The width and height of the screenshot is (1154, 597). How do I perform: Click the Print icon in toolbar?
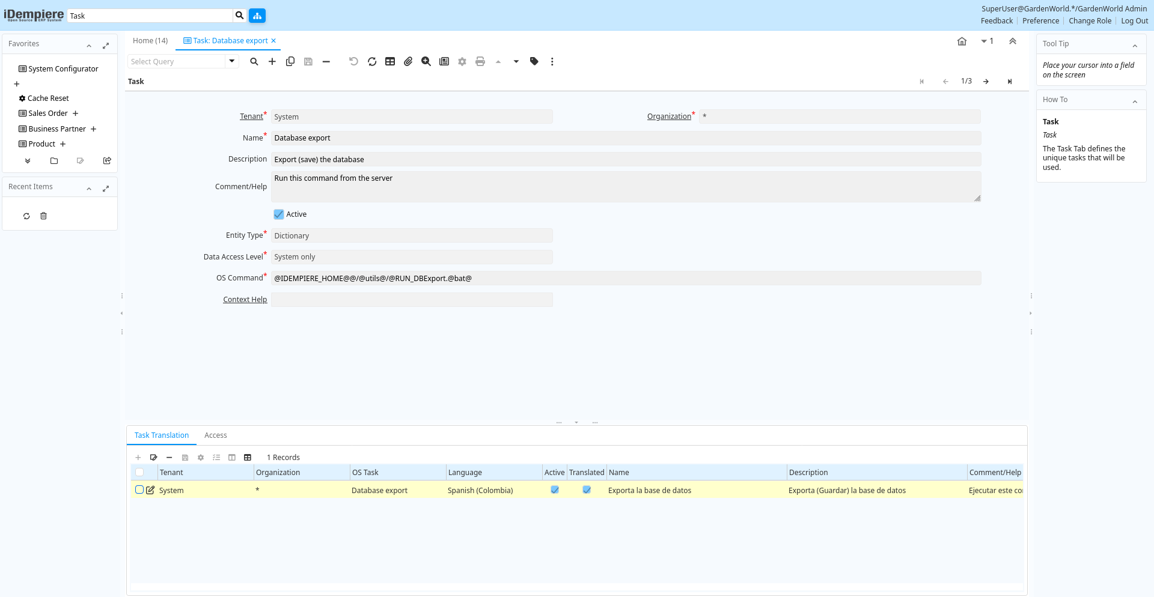(480, 61)
